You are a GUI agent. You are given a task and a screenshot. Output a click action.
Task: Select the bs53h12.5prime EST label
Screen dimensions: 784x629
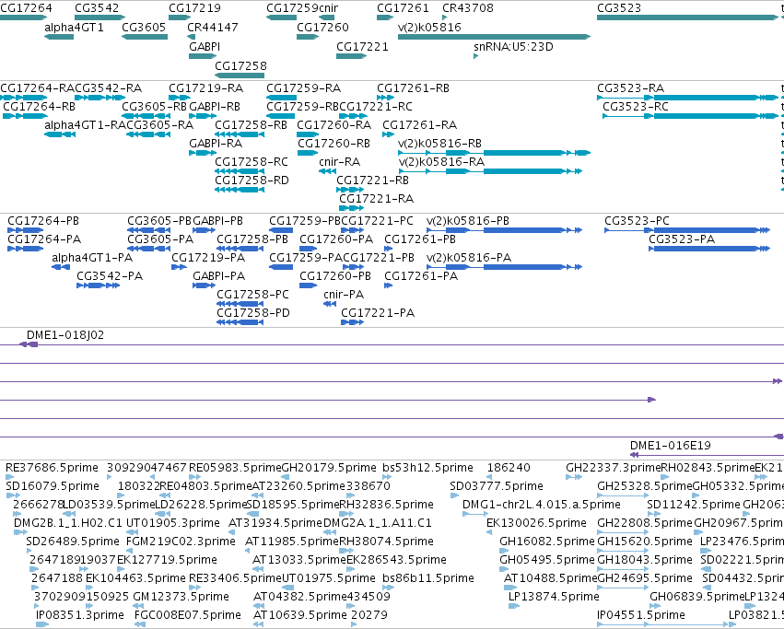pos(428,468)
